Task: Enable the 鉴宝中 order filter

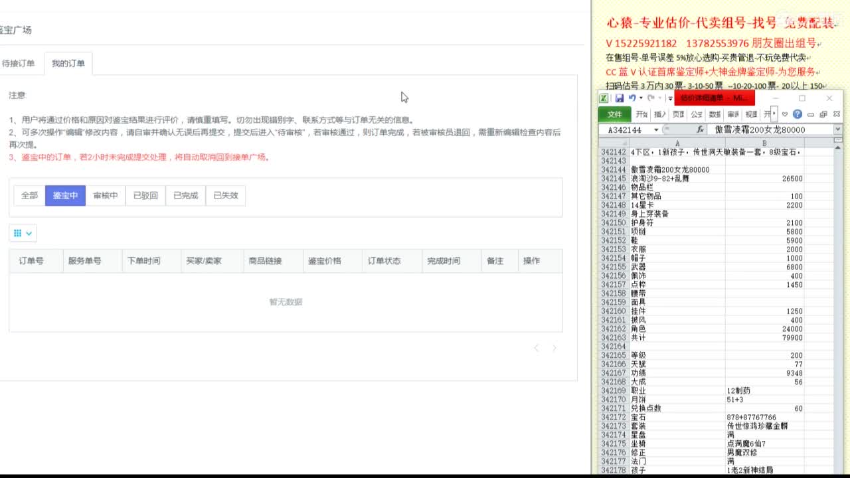Action: tap(64, 195)
